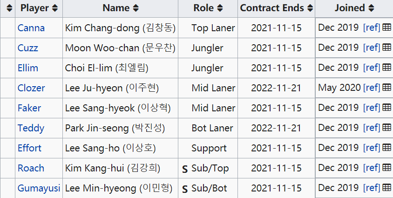
Task: Sort by the unlabeled first column arrows
Action: point(9,8)
